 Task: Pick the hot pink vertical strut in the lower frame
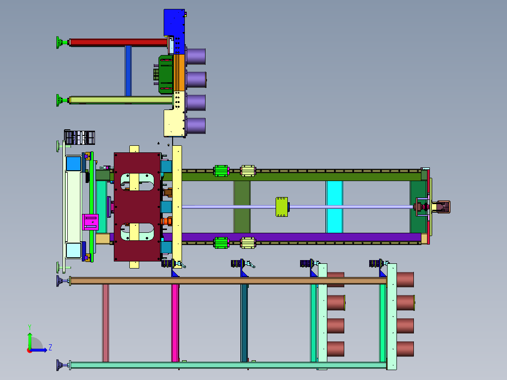pos(175,323)
